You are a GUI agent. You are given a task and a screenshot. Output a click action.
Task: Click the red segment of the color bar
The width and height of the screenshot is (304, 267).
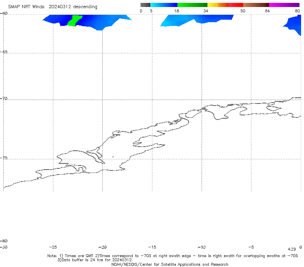236,5
